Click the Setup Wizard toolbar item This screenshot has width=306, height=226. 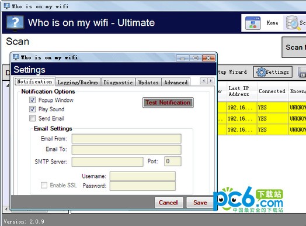pyautogui.click(x=232, y=72)
